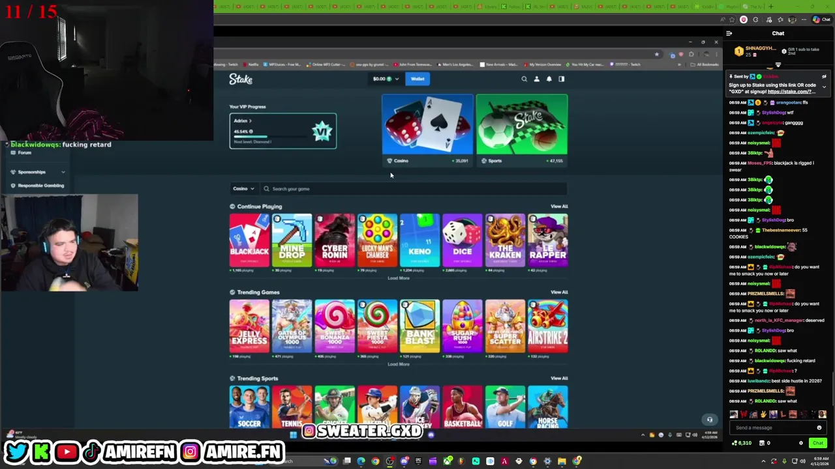Open the Responsible Gambling sidebar link
Image resolution: width=835 pixels, height=469 pixels.
[38, 186]
